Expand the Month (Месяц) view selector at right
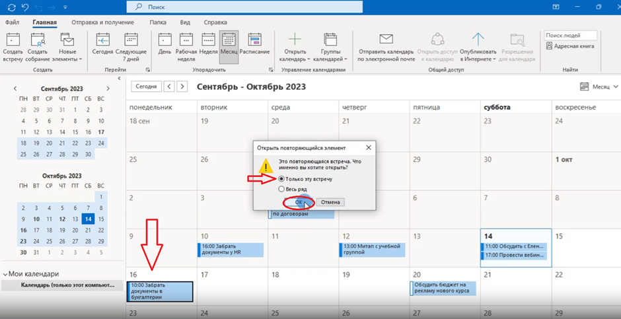The height and width of the screenshot is (319, 621). coord(597,87)
